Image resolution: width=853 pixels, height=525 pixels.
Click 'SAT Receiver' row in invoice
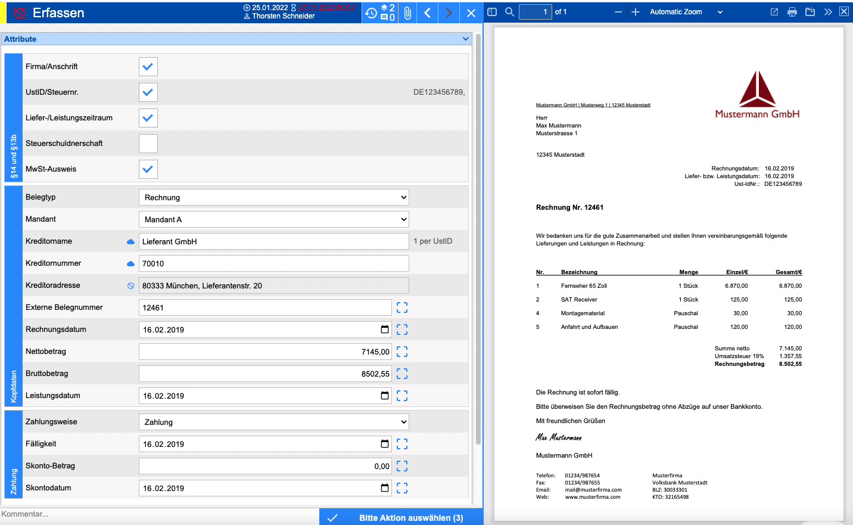[579, 300]
